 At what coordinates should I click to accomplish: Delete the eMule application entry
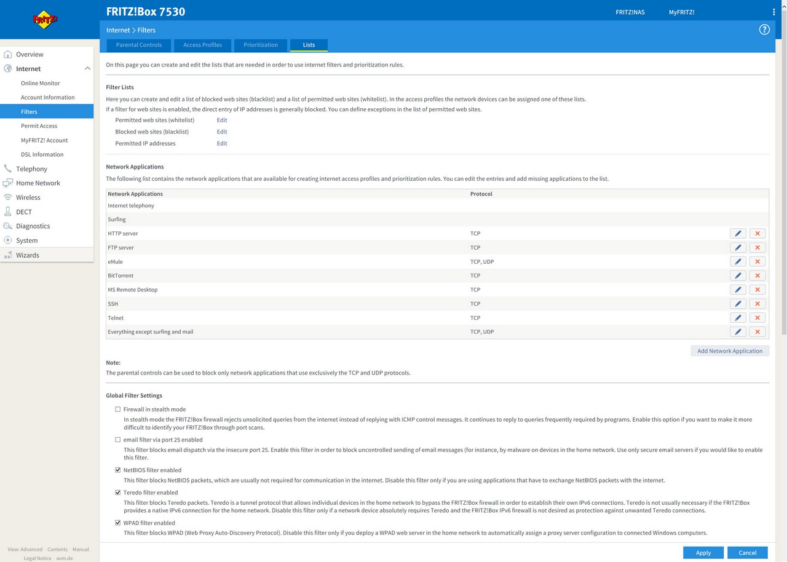tap(757, 262)
